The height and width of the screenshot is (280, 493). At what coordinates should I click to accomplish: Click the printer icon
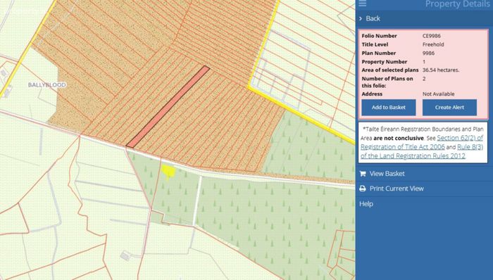pyautogui.click(x=363, y=189)
